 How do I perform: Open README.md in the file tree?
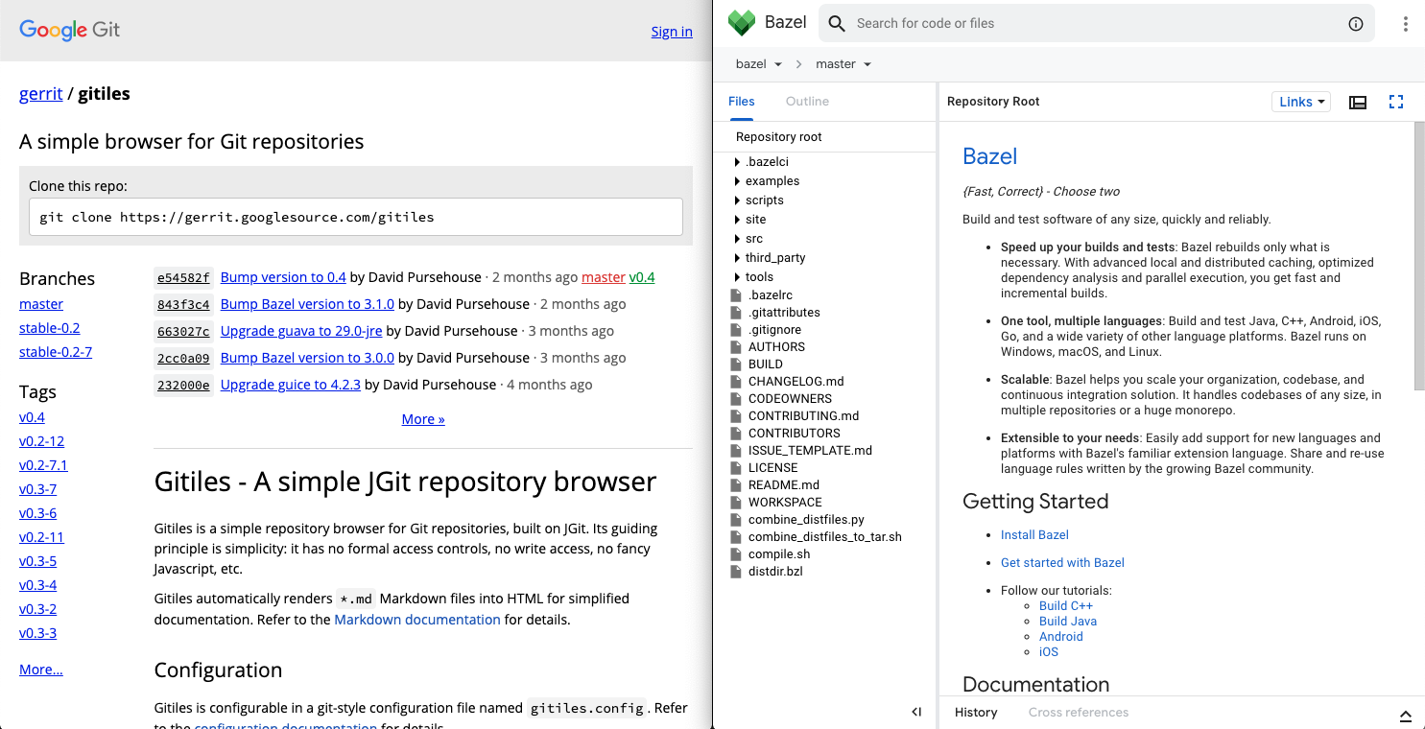pyautogui.click(x=784, y=485)
